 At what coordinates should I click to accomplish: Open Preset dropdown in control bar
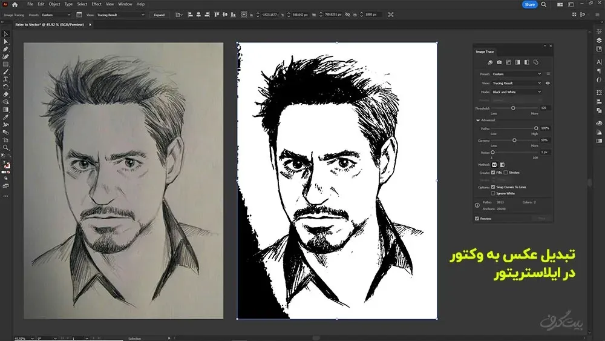[x=56, y=15]
